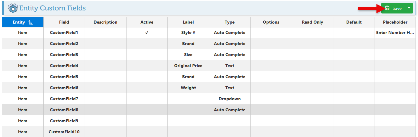Edit the Description cell for CustomField3
The width and height of the screenshot is (418, 137).
click(x=106, y=55)
